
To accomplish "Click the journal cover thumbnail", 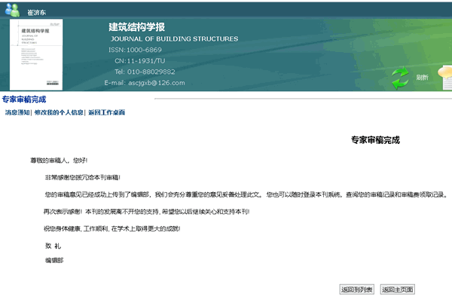I will (x=36, y=54).
